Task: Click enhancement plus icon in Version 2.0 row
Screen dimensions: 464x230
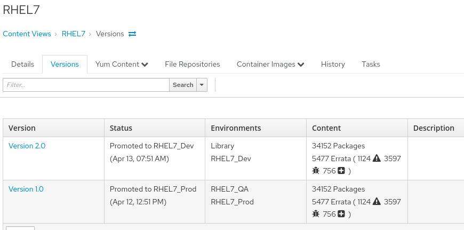Action: coord(341,171)
